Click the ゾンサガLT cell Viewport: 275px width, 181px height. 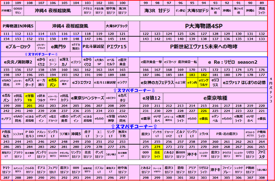pyautogui.click(x=157, y=134)
